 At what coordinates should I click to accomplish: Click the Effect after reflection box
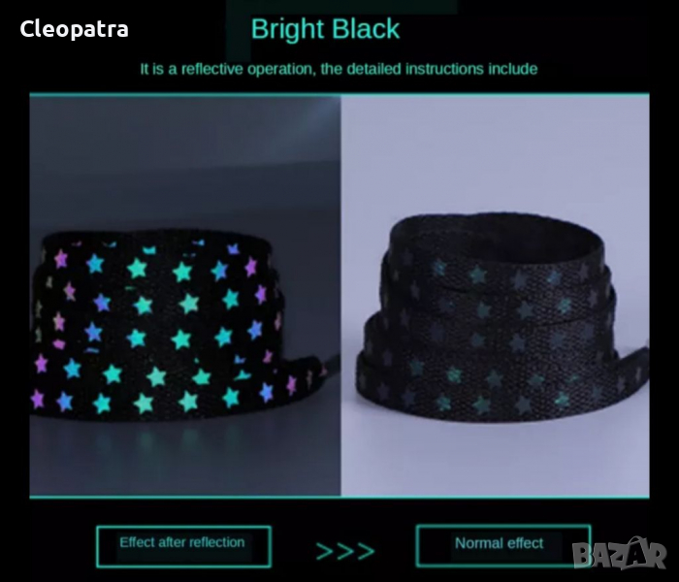183,546
